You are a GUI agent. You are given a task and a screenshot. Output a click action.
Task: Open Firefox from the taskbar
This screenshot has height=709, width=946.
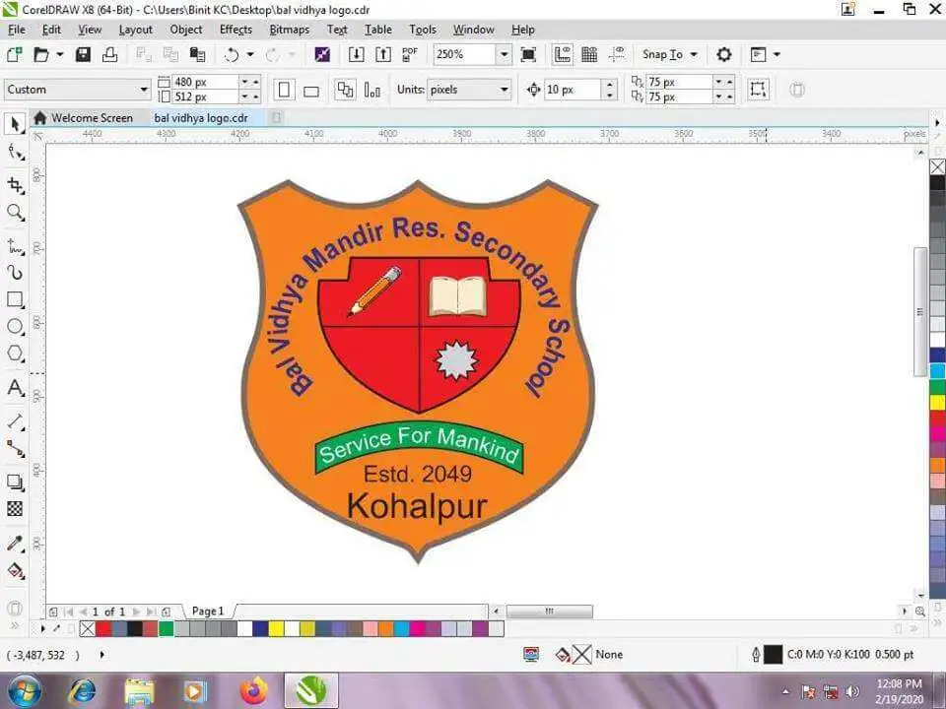(254, 691)
